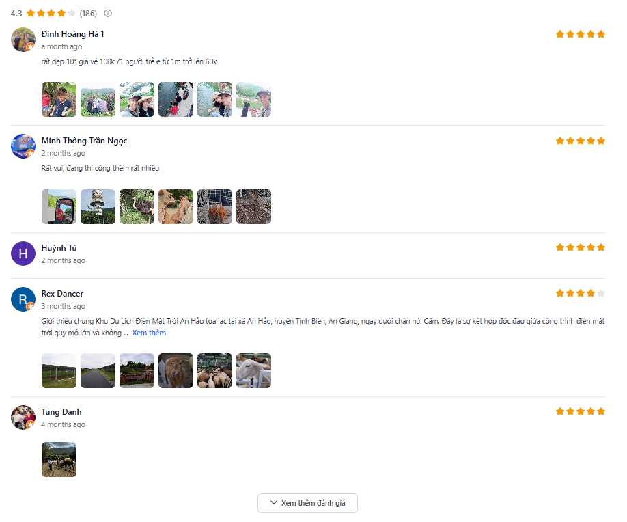
Task: View the road photo in Rex Dancer's review
Action: pyautogui.click(x=98, y=371)
